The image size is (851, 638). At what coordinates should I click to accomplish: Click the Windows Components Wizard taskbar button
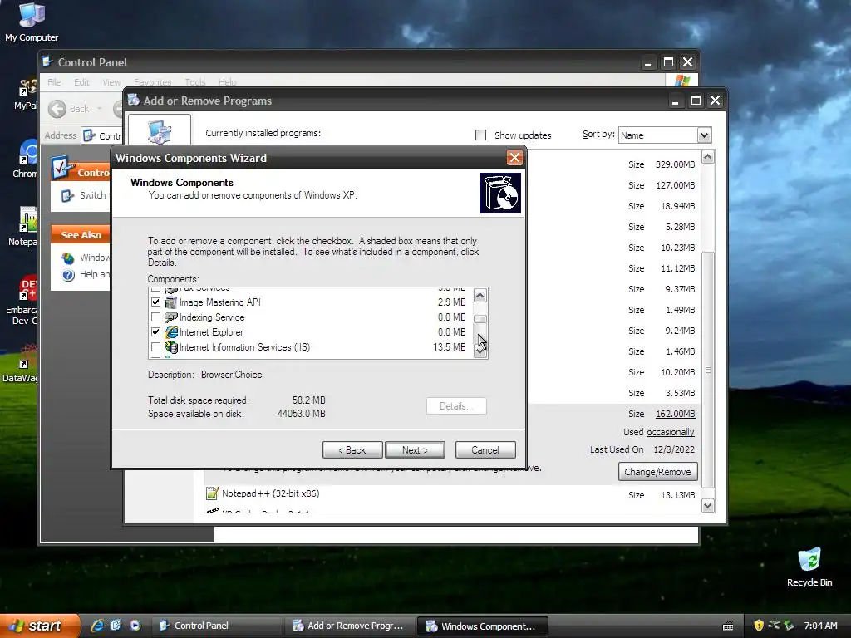pyautogui.click(x=483, y=626)
